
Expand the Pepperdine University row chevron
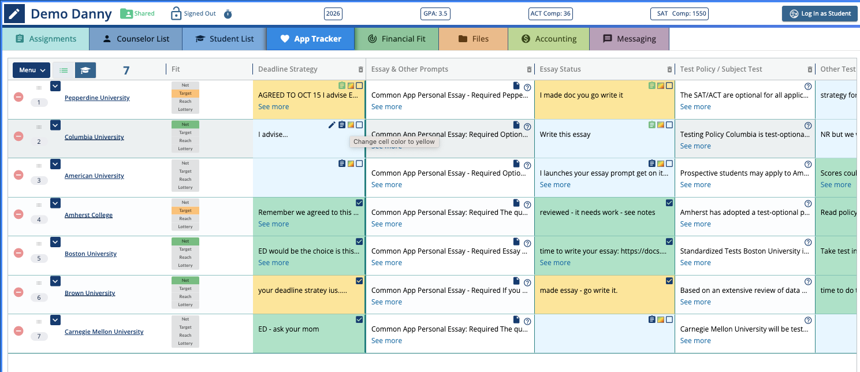pyautogui.click(x=55, y=86)
